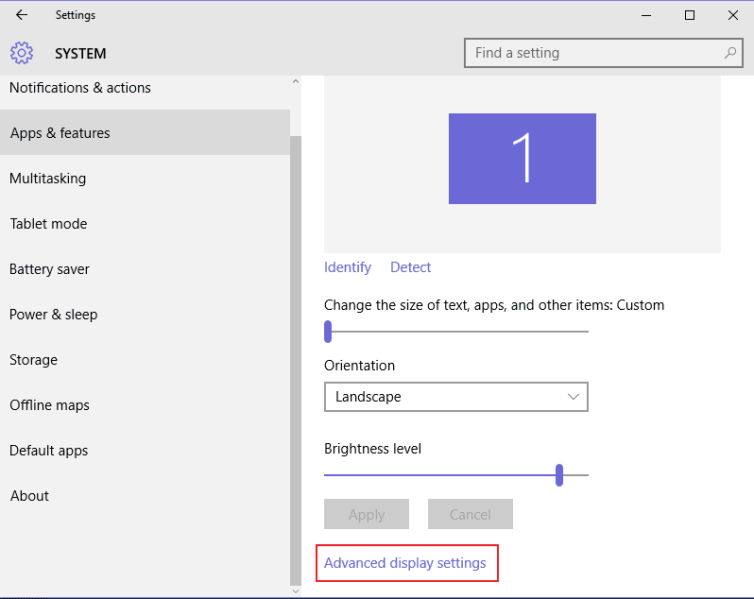754x599 pixels.
Task: Open the About page
Action: [x=145, y=496]
